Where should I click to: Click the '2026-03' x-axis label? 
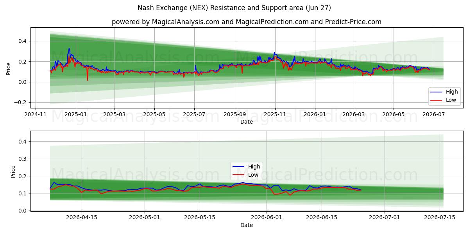[353, 114]
